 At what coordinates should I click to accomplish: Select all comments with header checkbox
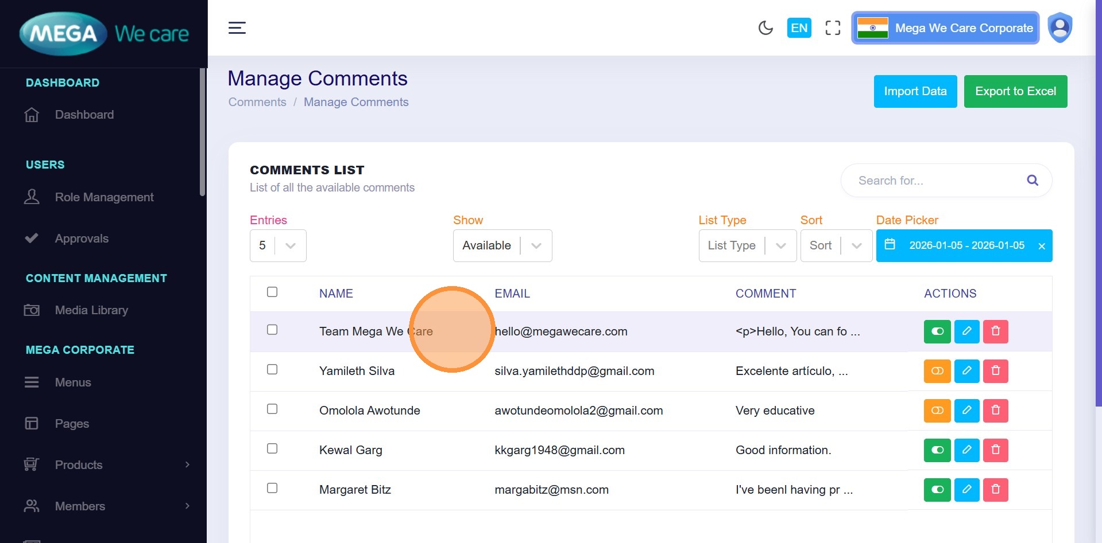(x=272, y=292)
